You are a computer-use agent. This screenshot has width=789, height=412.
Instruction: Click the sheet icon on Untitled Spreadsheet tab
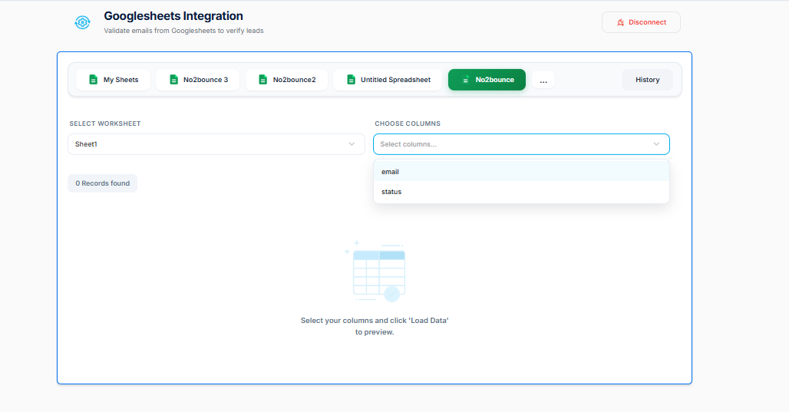point(352,80)
